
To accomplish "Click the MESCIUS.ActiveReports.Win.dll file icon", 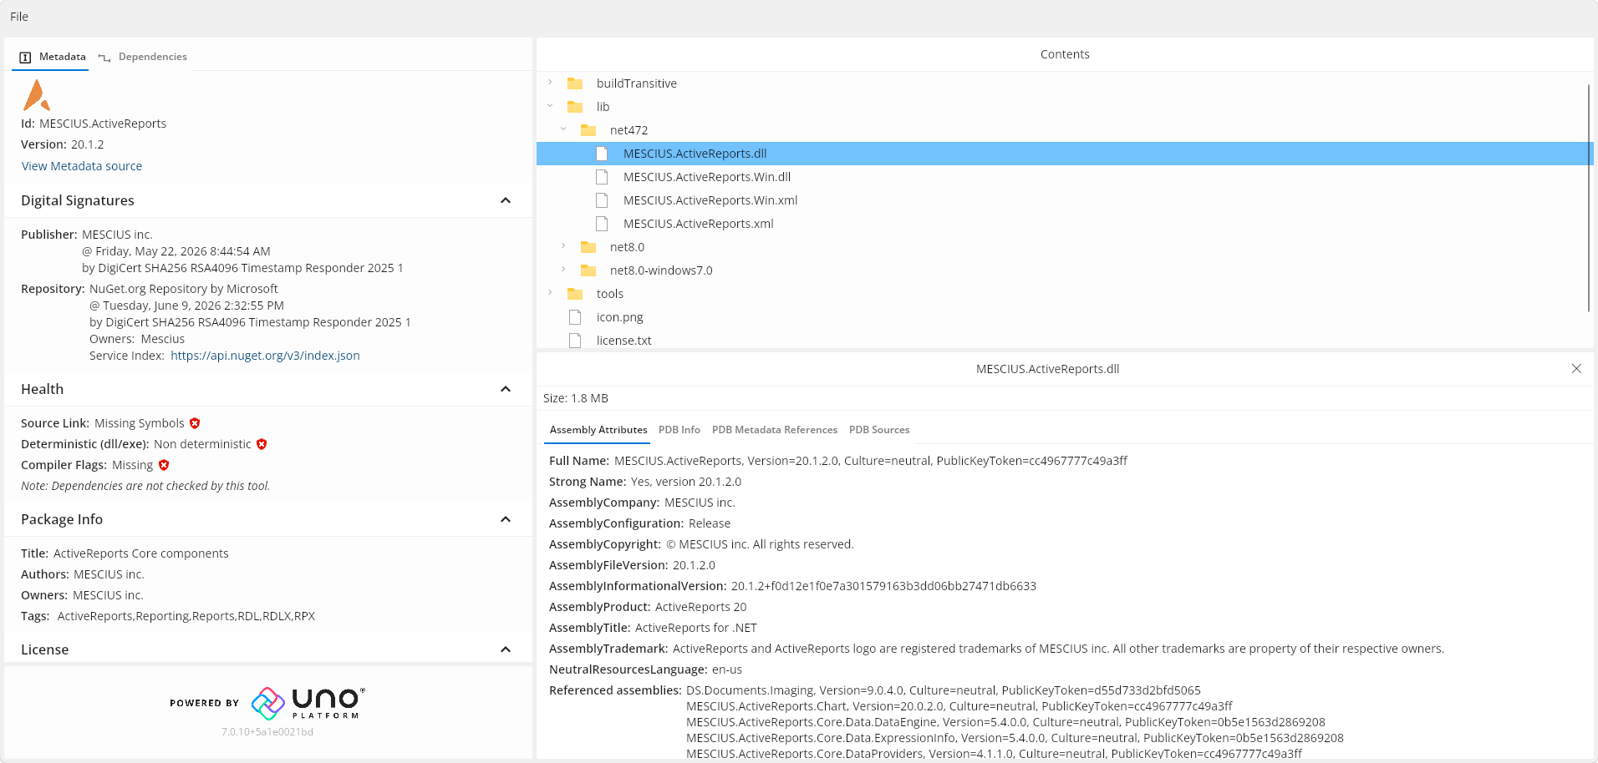I will click(x=602, y=177).
